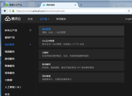
Task: Open the SSL证书管理 product card
Action: coord(81,43)
